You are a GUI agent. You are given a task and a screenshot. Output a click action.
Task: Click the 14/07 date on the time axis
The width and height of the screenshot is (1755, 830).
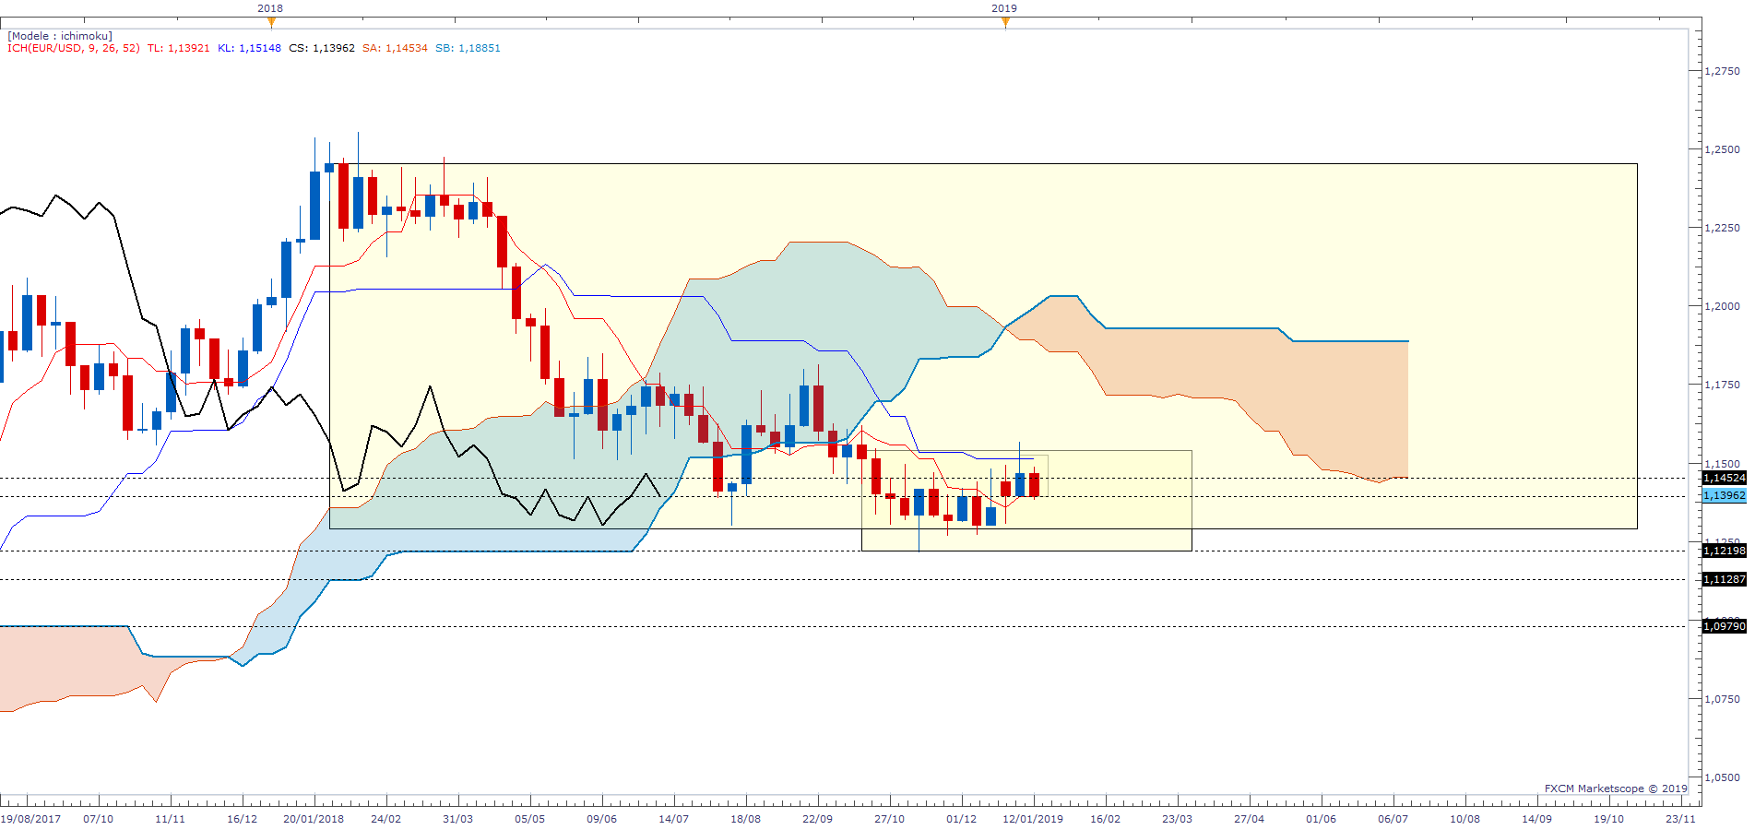[674, 819]
